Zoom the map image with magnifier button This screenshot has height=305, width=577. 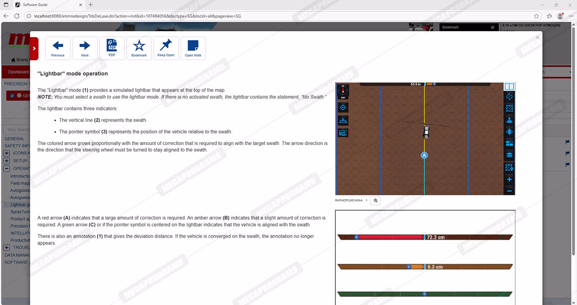(x=375, y=201)
